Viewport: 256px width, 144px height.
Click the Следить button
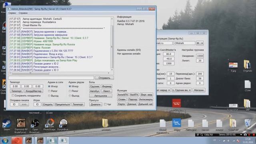coord(48,104)
